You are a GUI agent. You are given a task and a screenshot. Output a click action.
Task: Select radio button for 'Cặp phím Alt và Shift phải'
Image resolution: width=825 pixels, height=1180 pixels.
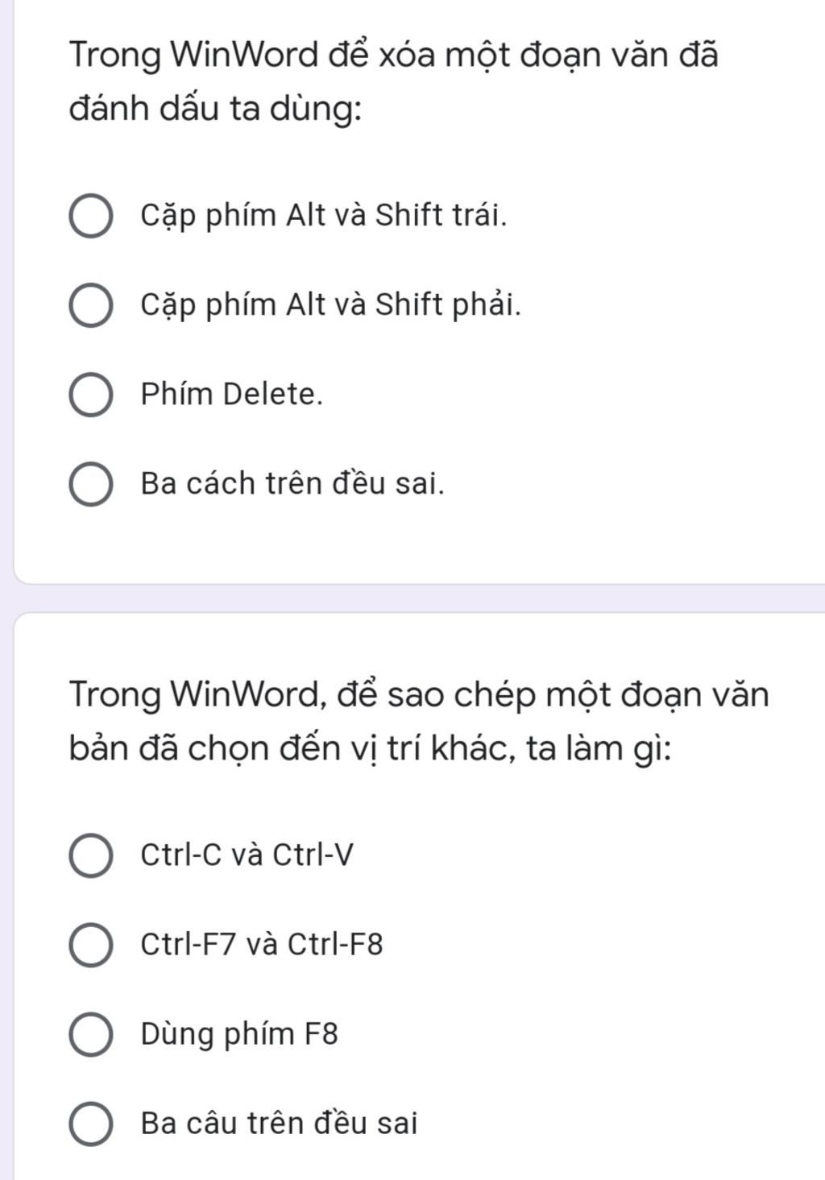90,305
